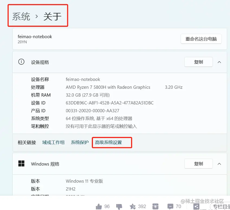This screenshot has height=210, width=230.
Task: Click the favorites count 392
Action: pos(142,206)
